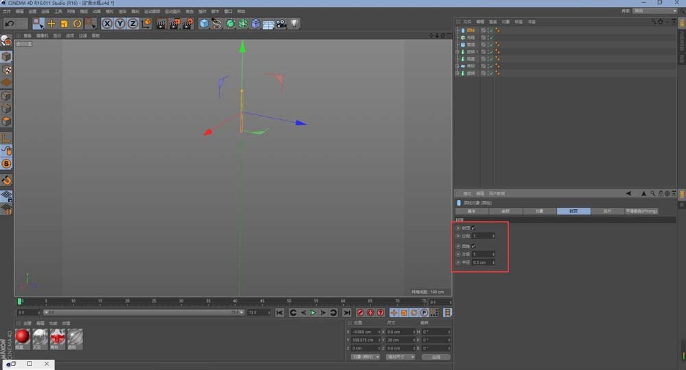Toggle the X axis lock

point(107,23)
